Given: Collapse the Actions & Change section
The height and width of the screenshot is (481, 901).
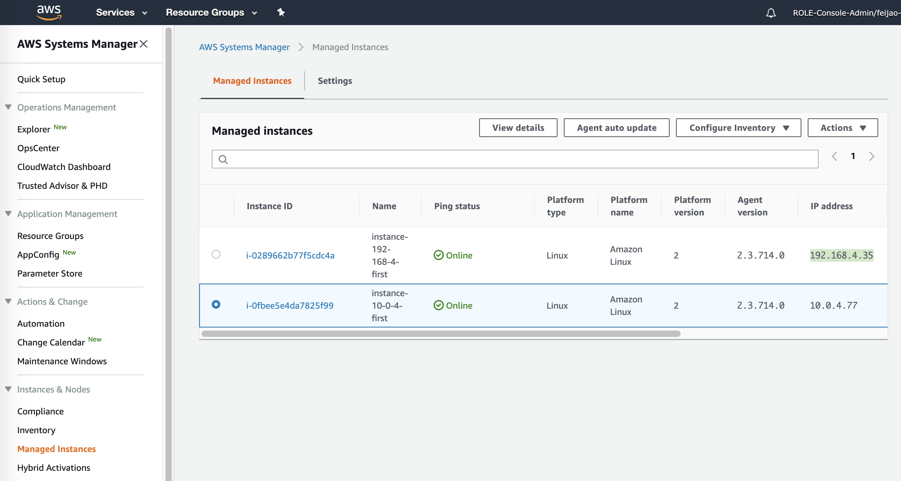Looking at the screenshot, I should click(x=8, y=301).
